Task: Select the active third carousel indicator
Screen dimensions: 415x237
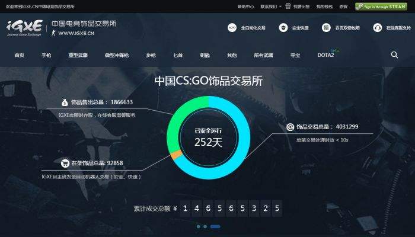Action: pos(215,226)
